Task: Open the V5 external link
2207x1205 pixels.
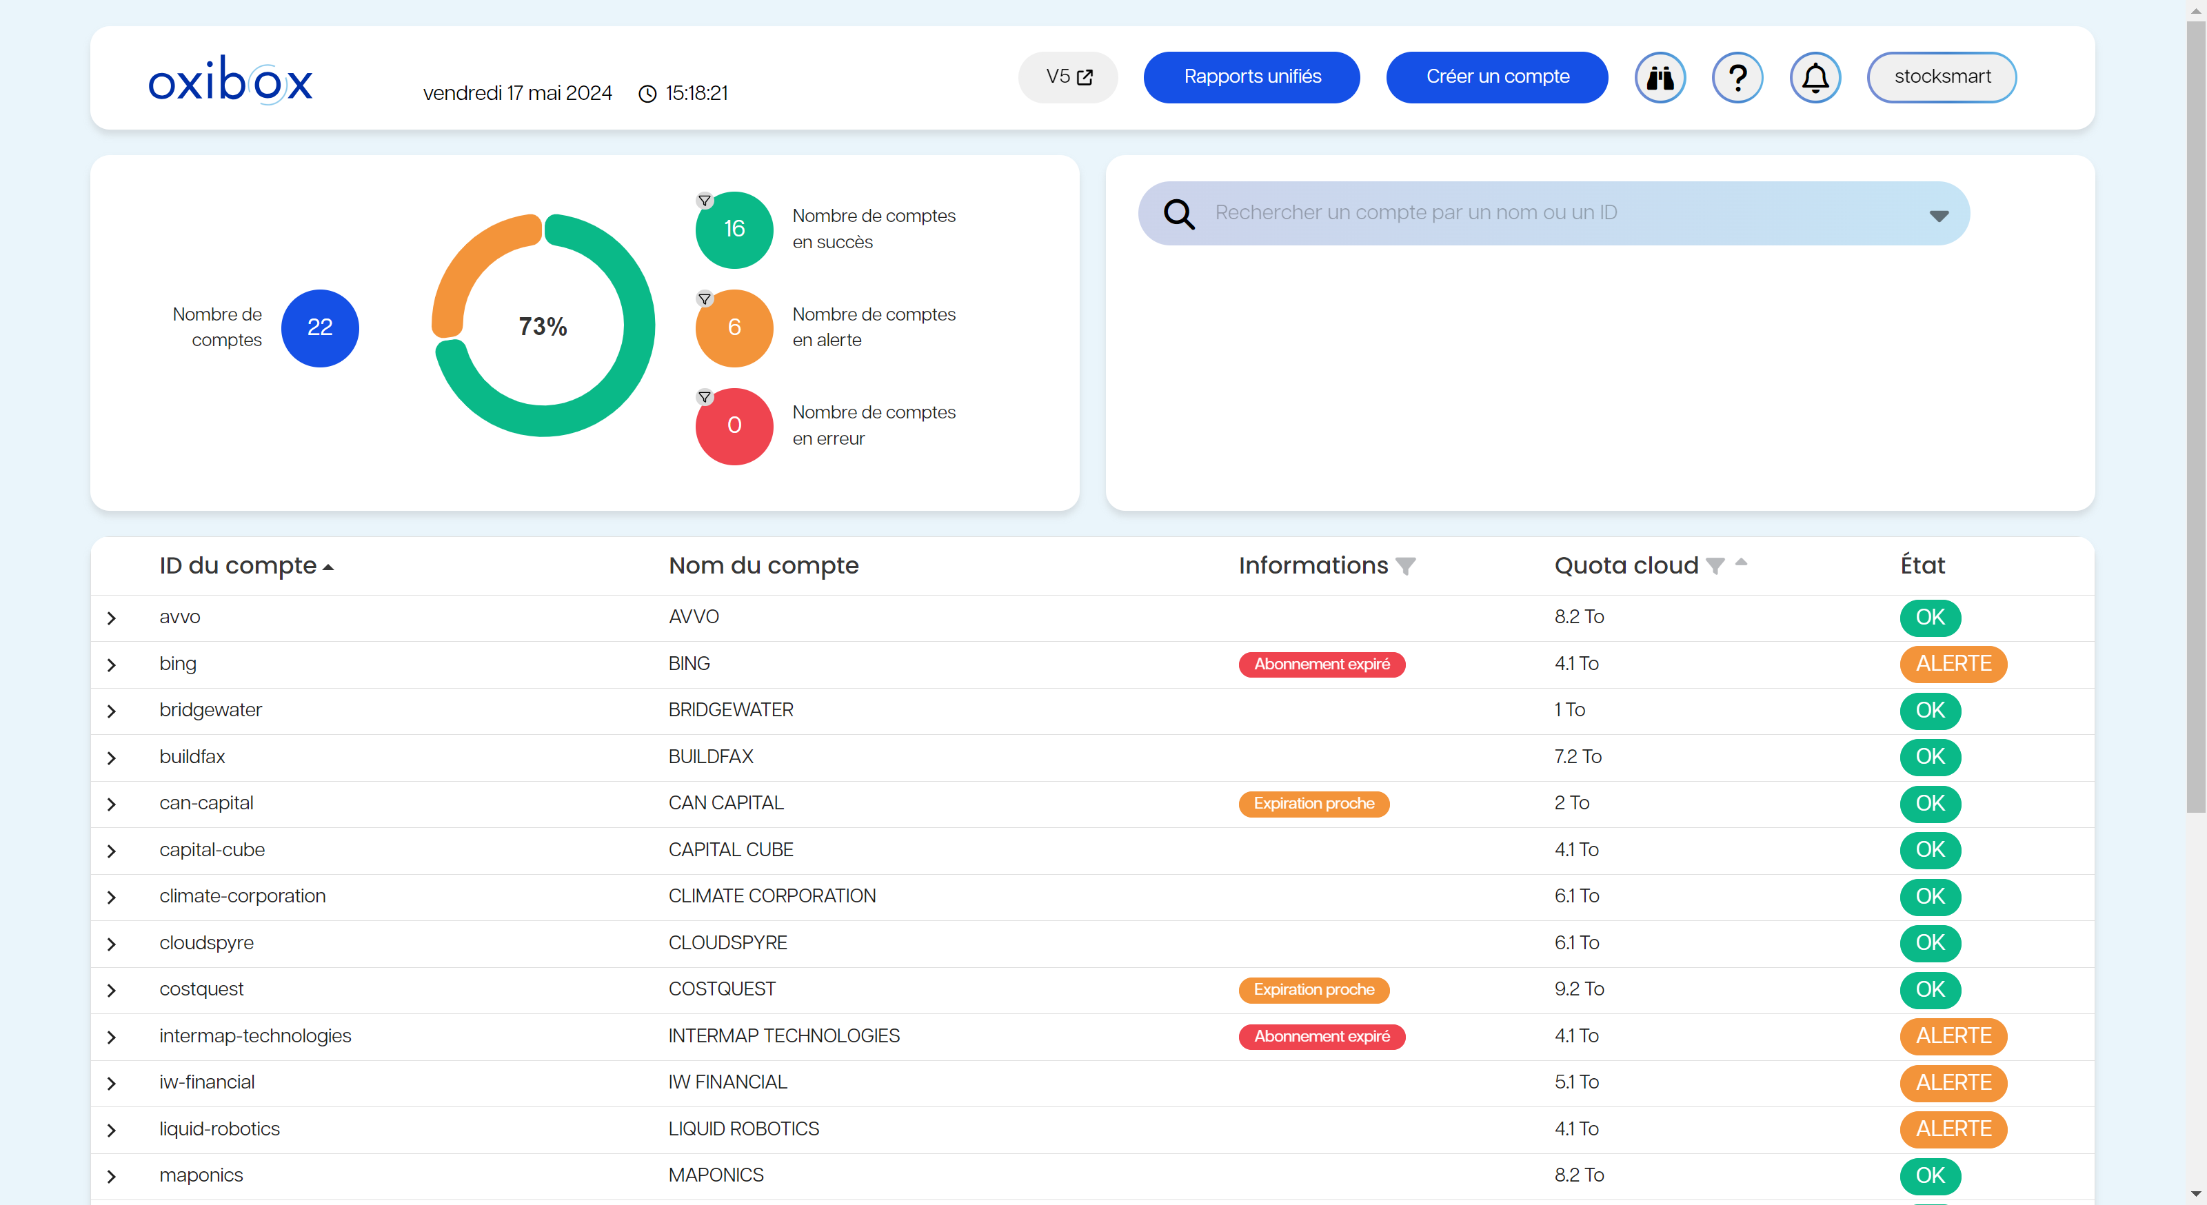Action: [x=1067, y=77]
